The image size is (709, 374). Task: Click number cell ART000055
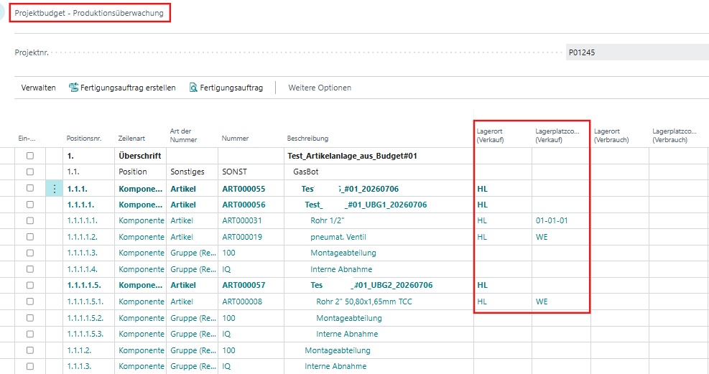pyautogui.click(x=244, y=189)
